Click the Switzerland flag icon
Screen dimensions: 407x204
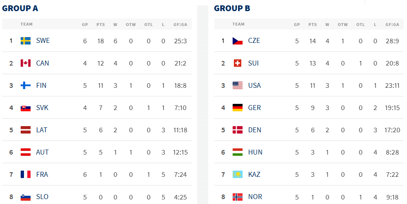click(238, 63)
